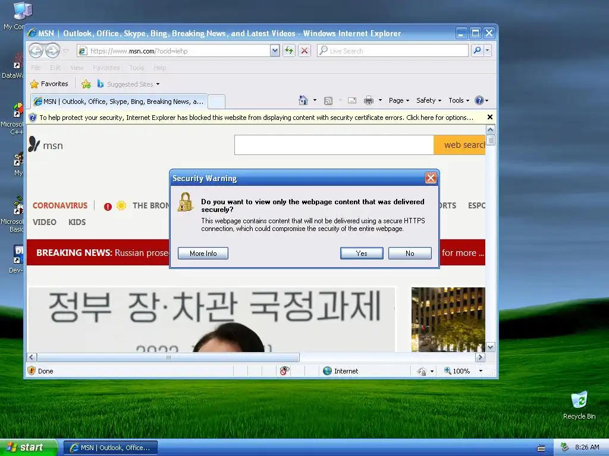This screenshot has height=456, width=609.
Task: Open the Page menu dropdown
Action: (x=399, y=100)
